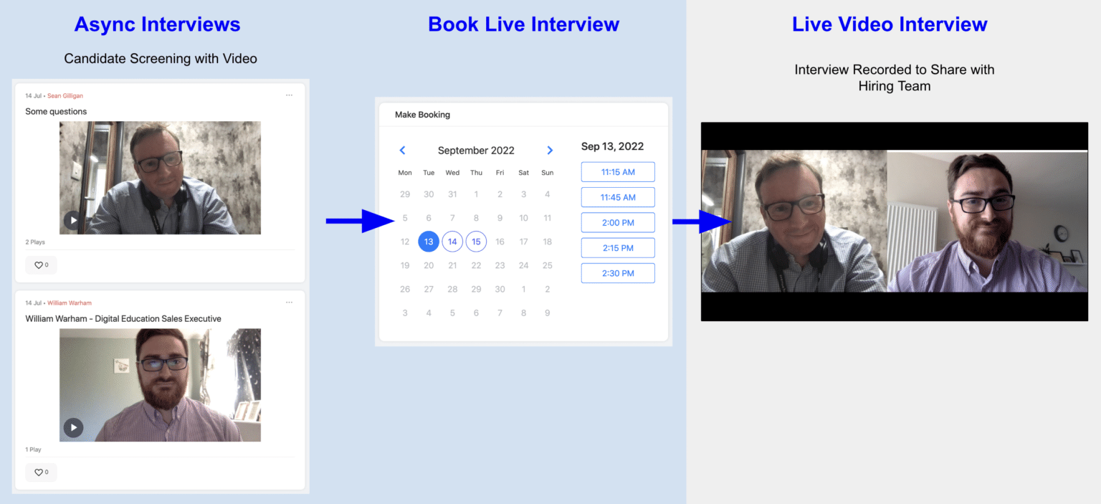
Task: Like Sean Gilligan's "Some questions" post
Action: tap(41, 265)
